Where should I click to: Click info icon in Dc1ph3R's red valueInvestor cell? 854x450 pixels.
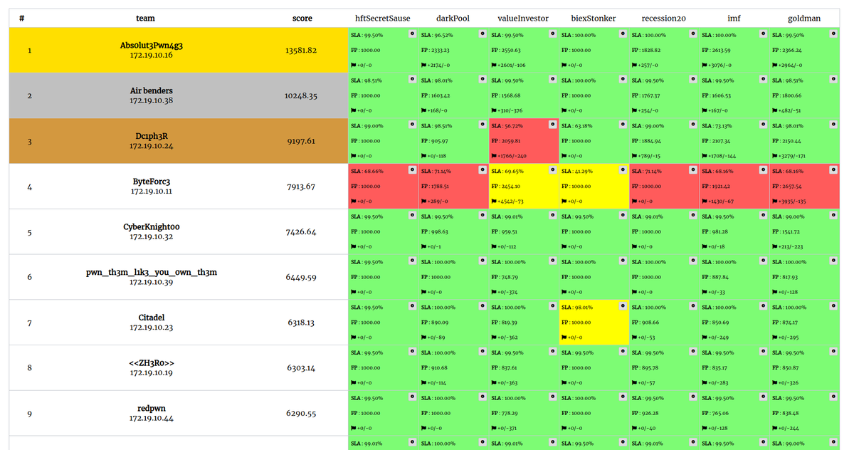click(552, 125)
